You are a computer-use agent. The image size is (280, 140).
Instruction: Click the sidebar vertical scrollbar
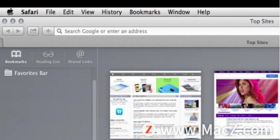click(x=94, y=110)
